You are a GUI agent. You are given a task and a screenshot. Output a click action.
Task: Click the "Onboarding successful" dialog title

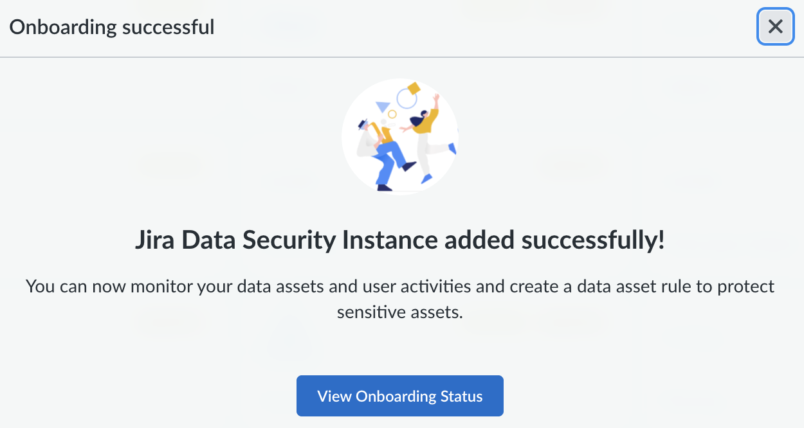coord(112,27)
